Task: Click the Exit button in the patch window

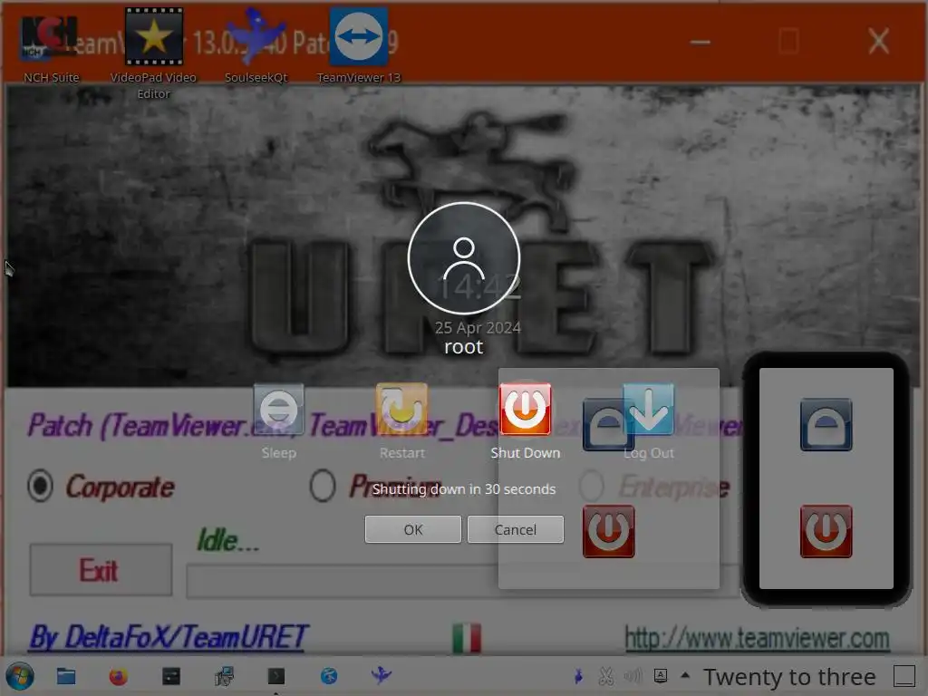Action: pyautogui.click(x=101, y=570)
